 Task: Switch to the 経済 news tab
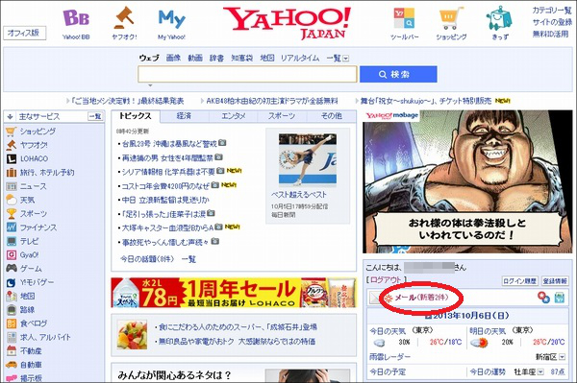click(x=185, y=116)
